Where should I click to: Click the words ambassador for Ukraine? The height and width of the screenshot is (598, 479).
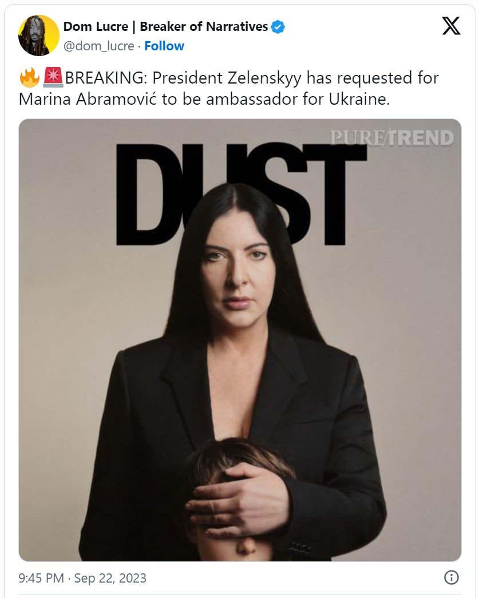click(x=298, y=99)
